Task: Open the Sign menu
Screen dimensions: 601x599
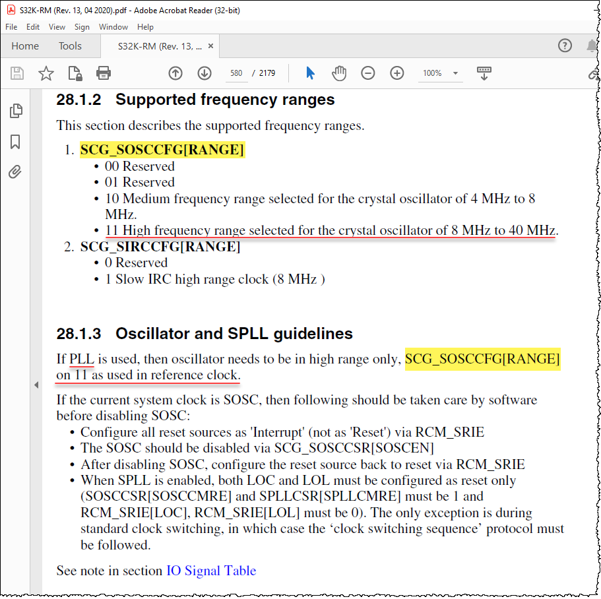Action: click(x=82, y=27)
